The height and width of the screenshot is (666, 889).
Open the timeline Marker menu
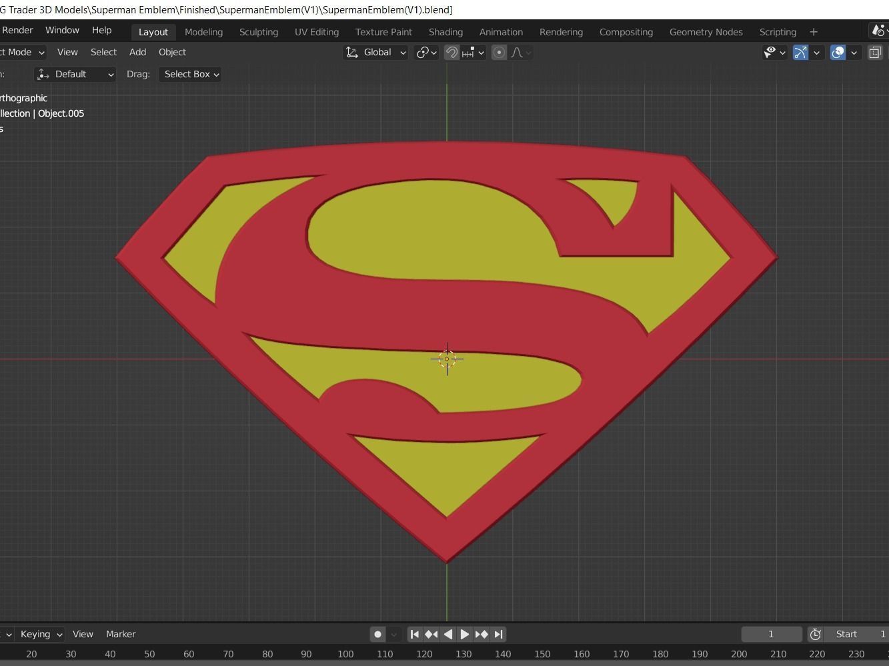121,634
